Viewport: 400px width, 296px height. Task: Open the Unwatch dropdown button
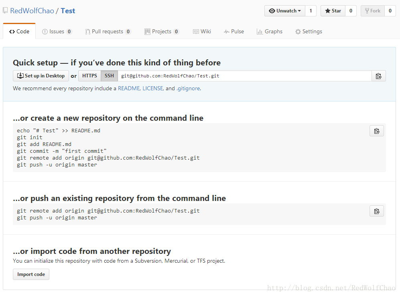click(x=285, y=11)
